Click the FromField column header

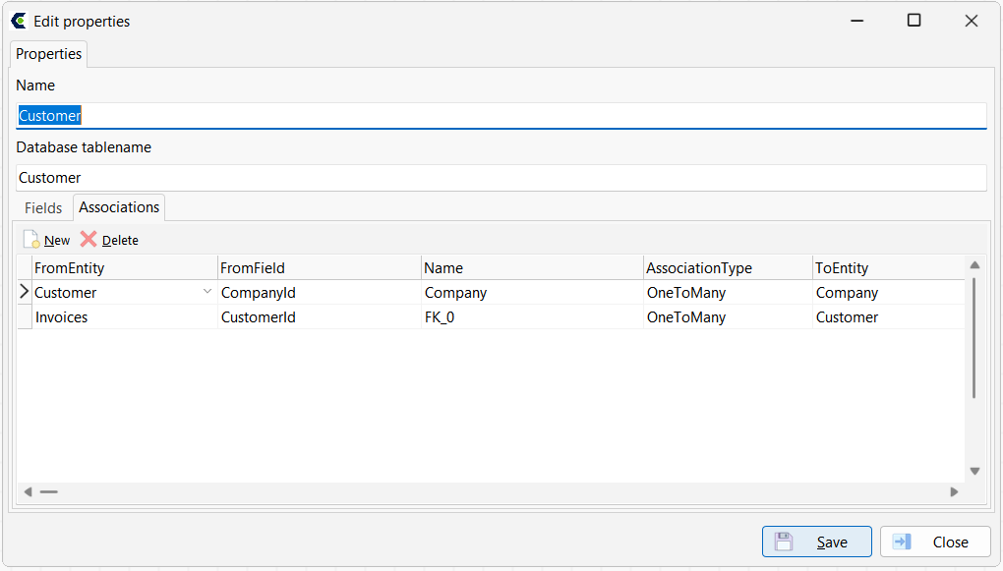[x=320, y=268]
